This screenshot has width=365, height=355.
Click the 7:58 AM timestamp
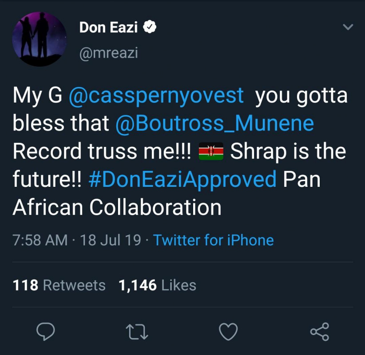[40, 240]
